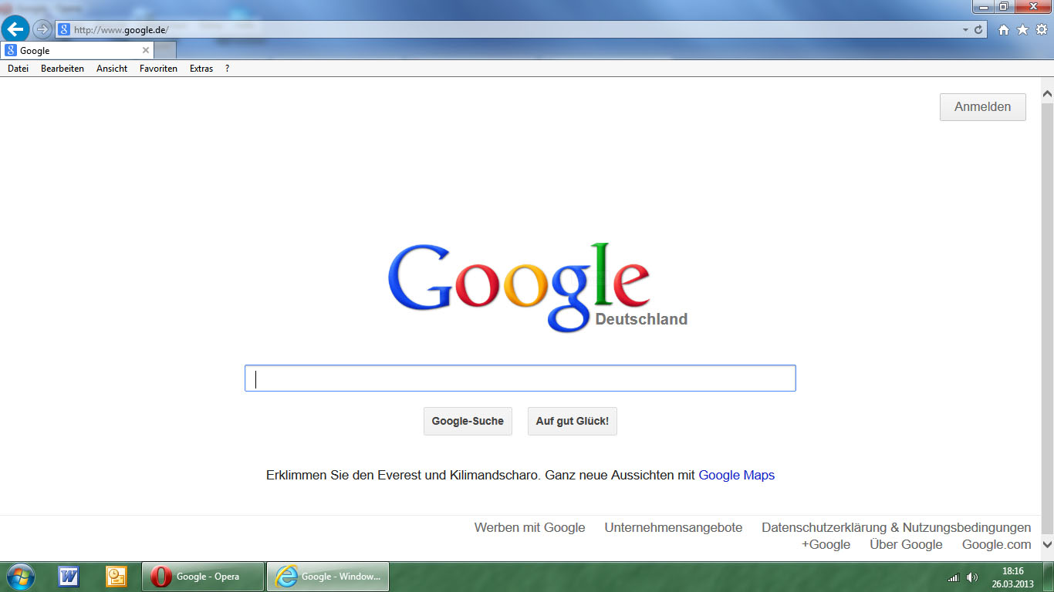This screenshot has height=592, width=1054.
Task: Open Microsoft Word from the taskbar
Action: [69, 577]
